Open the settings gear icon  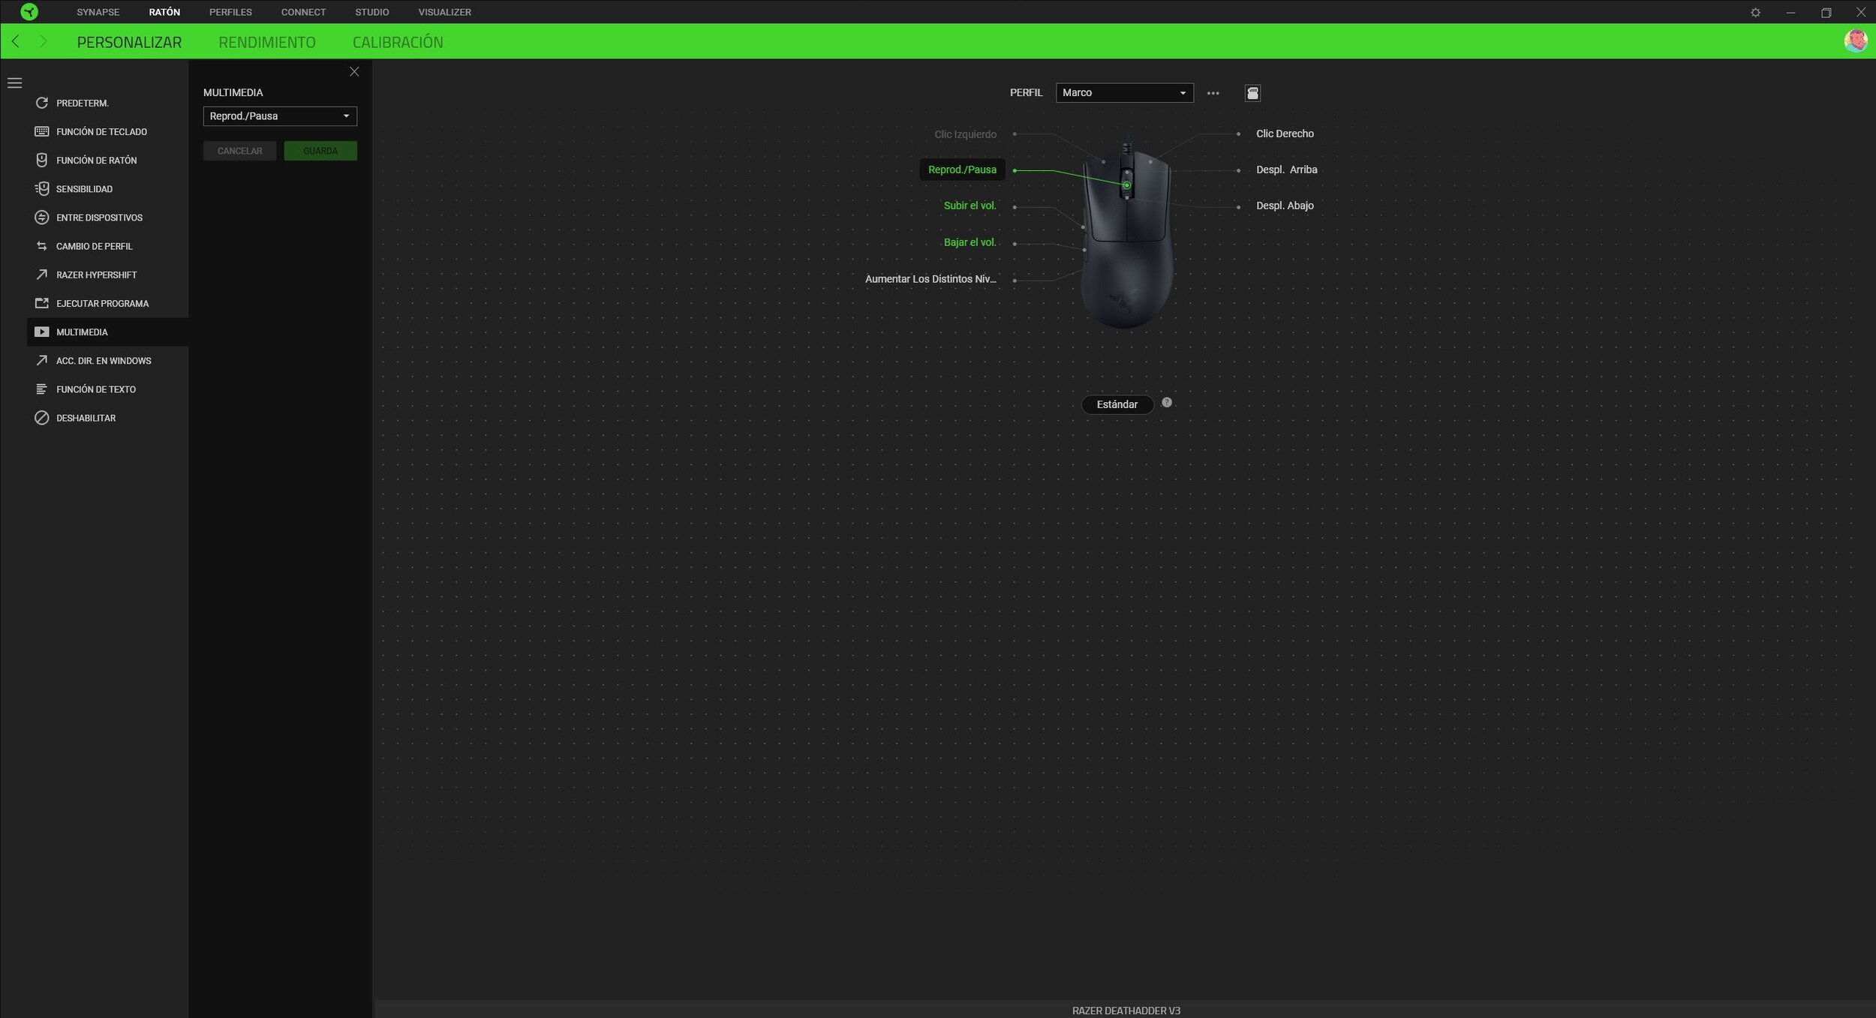[x=1755, y=13]
